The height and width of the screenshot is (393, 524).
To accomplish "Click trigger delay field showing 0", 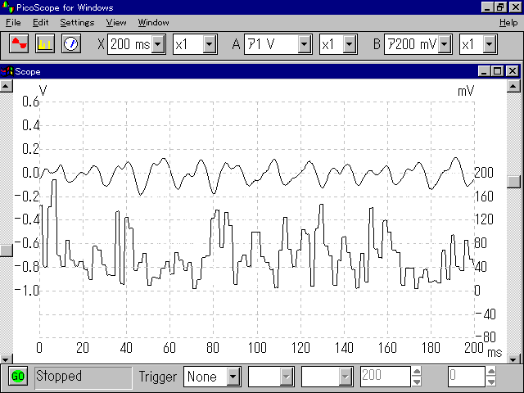I will 466,377.
